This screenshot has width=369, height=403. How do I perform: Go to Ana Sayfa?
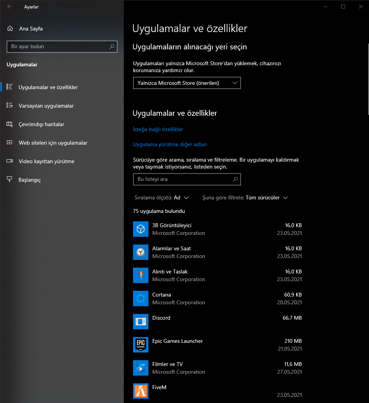pos(31,29)
